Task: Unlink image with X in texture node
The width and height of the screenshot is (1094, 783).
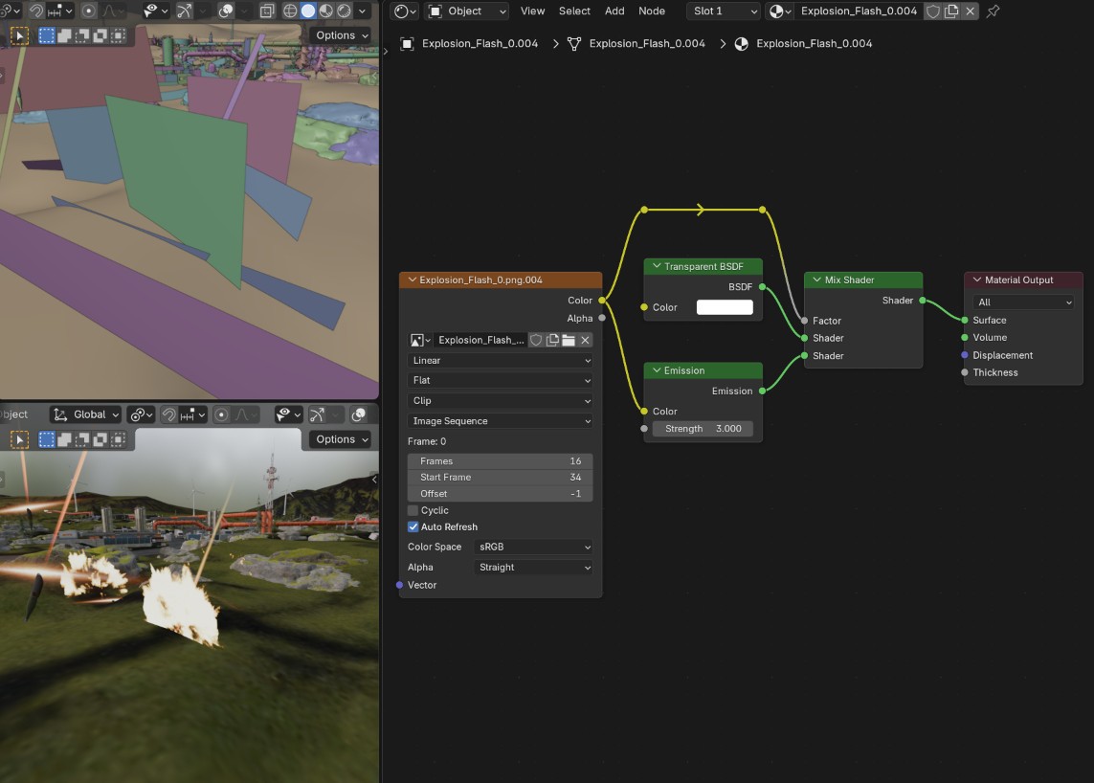Action: click(x=586, y=340)
